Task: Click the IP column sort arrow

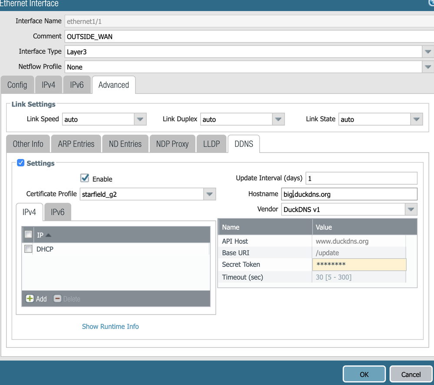Action: (x=49, y=235)
